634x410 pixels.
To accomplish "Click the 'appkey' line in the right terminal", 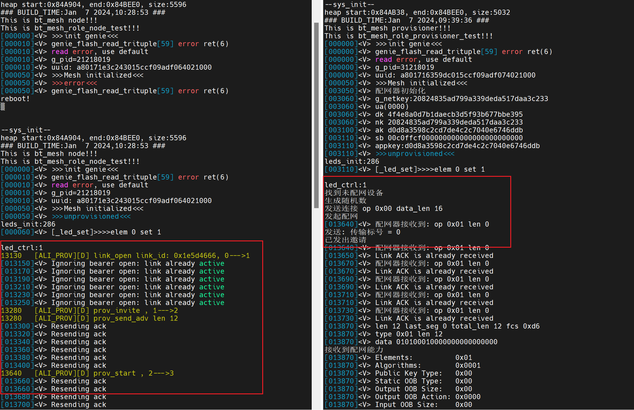I will click(x=457, y=146).
